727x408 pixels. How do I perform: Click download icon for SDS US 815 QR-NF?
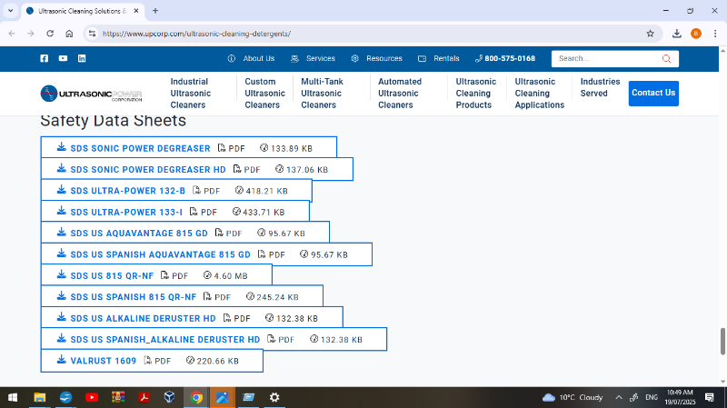[x=61, y=275]
